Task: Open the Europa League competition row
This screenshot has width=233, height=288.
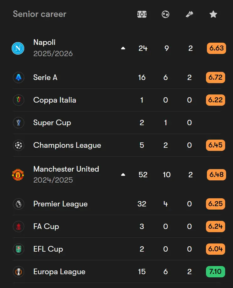Action: click(59, 272)
